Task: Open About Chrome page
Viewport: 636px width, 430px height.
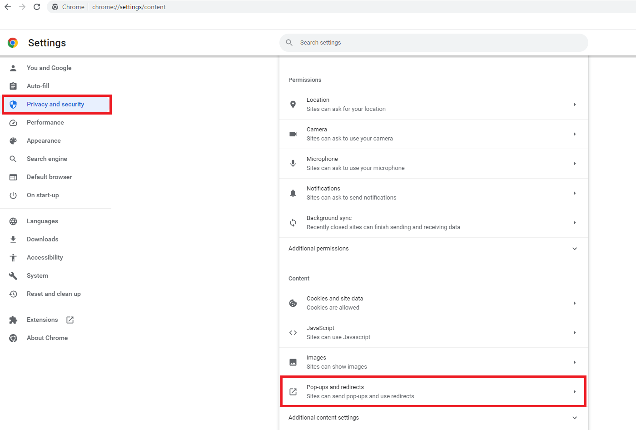Action: [47, 338]
